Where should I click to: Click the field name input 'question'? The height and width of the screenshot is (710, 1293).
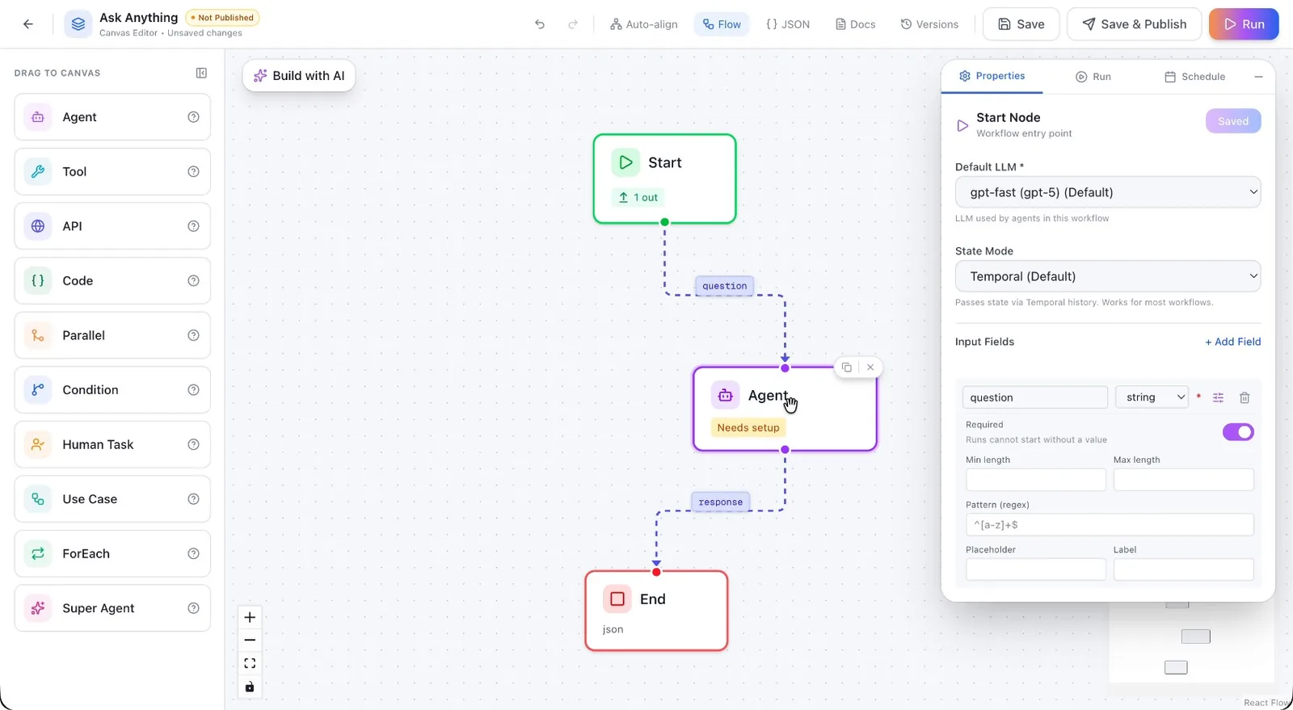click(1035, 397)
